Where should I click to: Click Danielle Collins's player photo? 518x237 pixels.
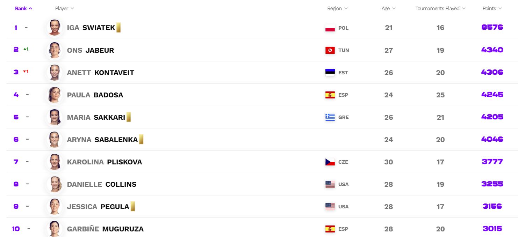coord(55,184)
